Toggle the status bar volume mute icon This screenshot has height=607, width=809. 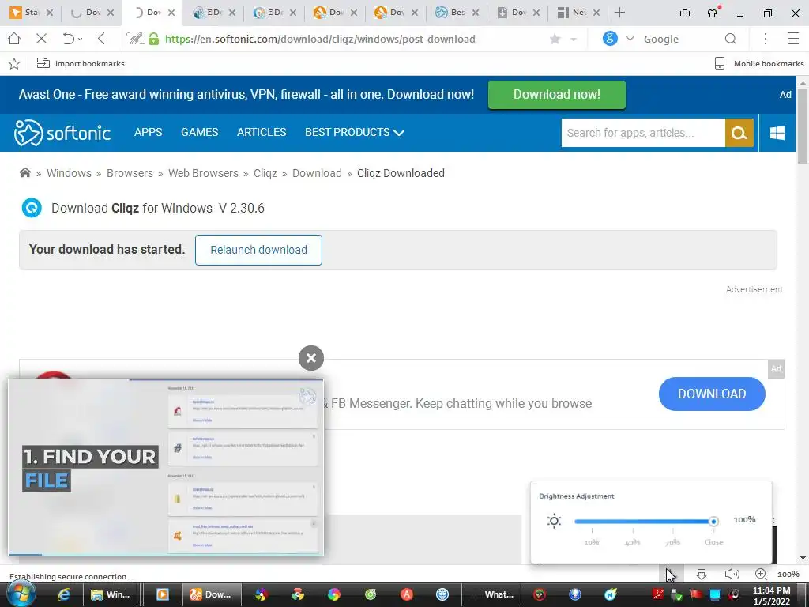[x=732, y=574]
